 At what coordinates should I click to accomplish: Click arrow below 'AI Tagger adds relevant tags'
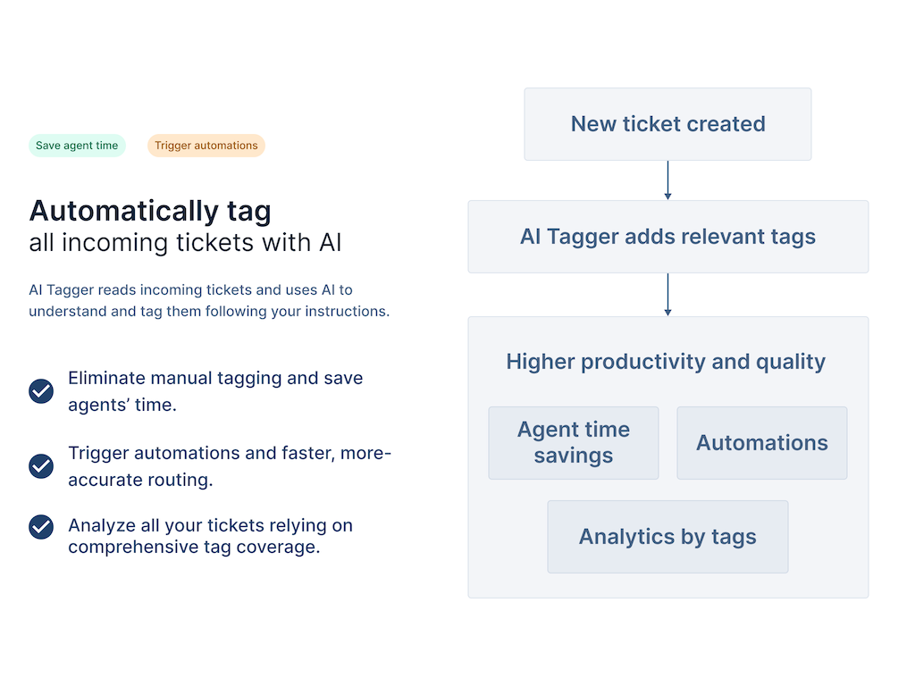(x=667, y=294)
